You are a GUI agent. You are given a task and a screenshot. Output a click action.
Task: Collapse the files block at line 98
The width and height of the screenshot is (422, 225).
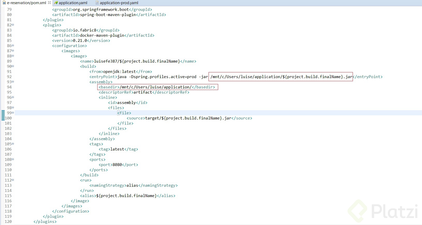(13, 108)
